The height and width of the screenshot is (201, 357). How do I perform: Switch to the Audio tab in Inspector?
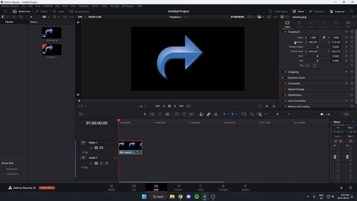click(299, 24)
